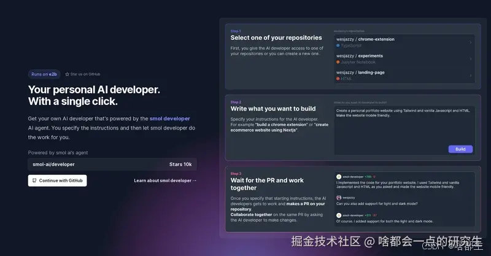The image size is (491, 256).
Task: Open the Star us on GitHub link
Action: [x=83, y=74]
